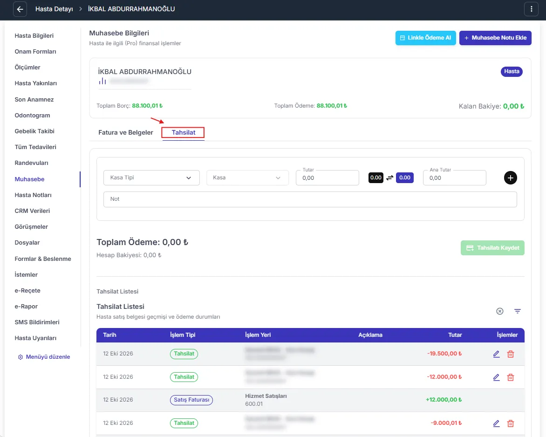Click the Linkle Ödeme Al button
The height and width of the screenshot is (437, 546).
coord(425,38)
